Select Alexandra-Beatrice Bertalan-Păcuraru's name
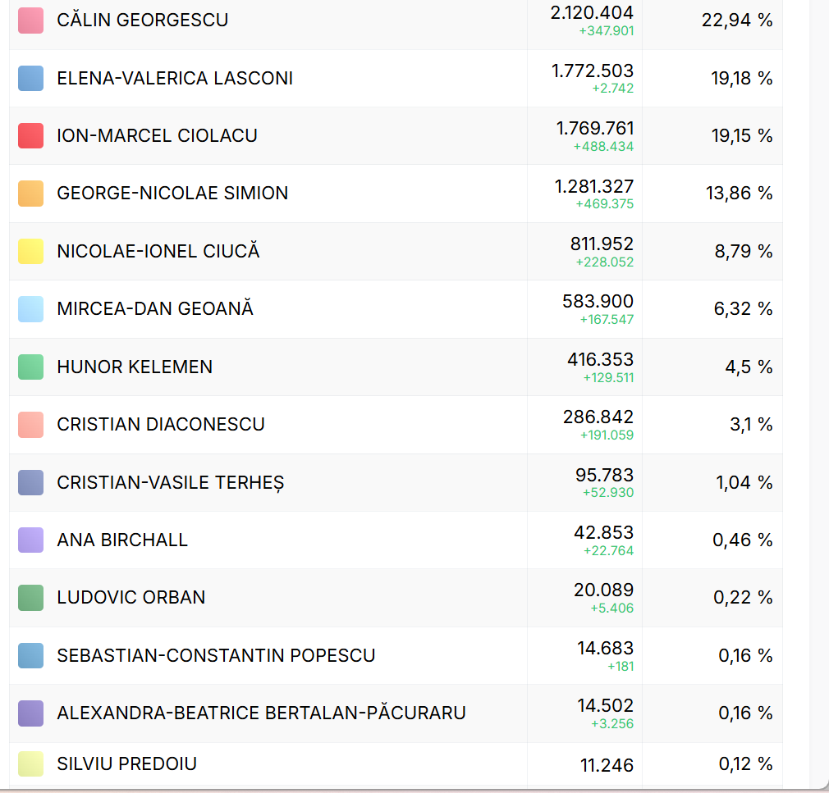 pos(261,713)
